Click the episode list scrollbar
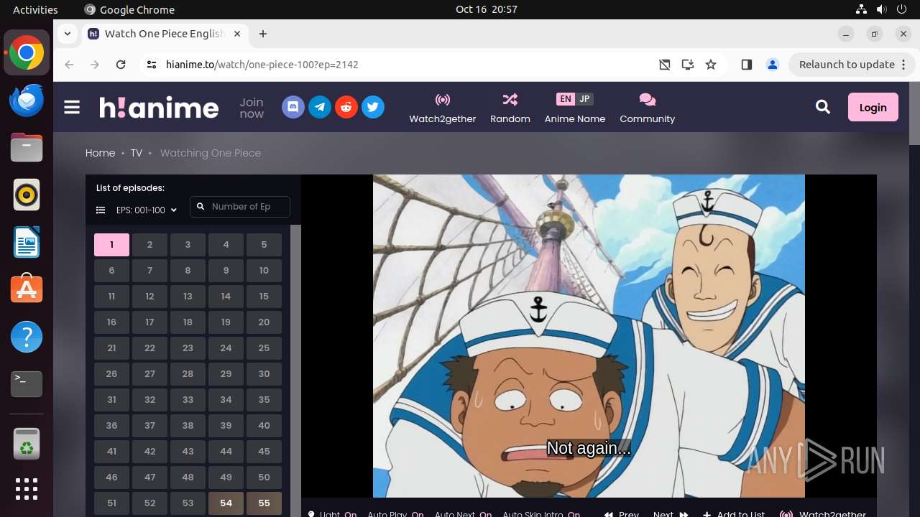Viewport: 920px width, 517px height. (x=295, y=371)
